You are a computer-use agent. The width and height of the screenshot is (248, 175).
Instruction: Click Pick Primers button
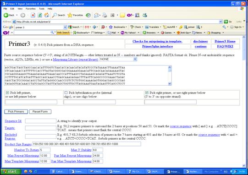(16, 112)
